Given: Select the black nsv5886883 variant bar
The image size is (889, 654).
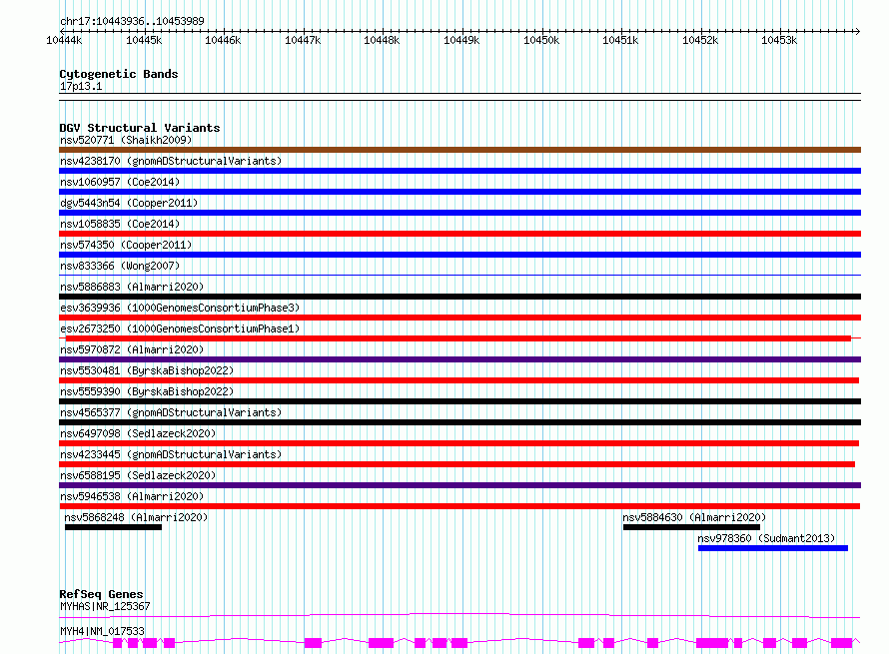Looking at the screenshot, I should pyautogui.click(x=459, y=297).
